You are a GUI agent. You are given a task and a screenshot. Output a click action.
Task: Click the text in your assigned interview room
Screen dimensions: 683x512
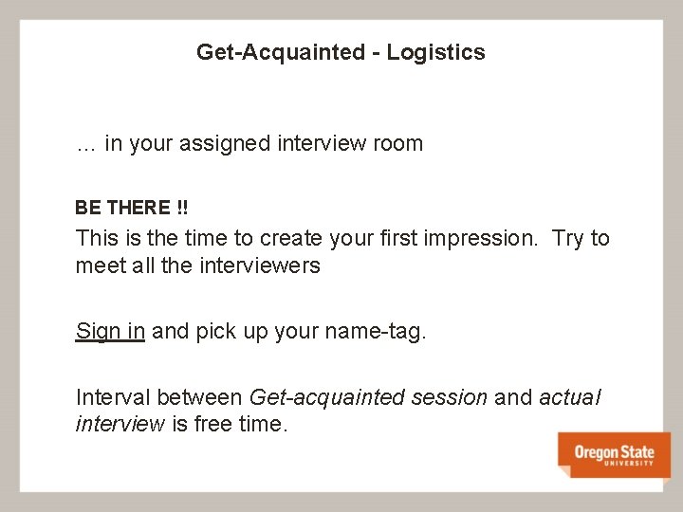pyautogui.click(x=264, y=144)
